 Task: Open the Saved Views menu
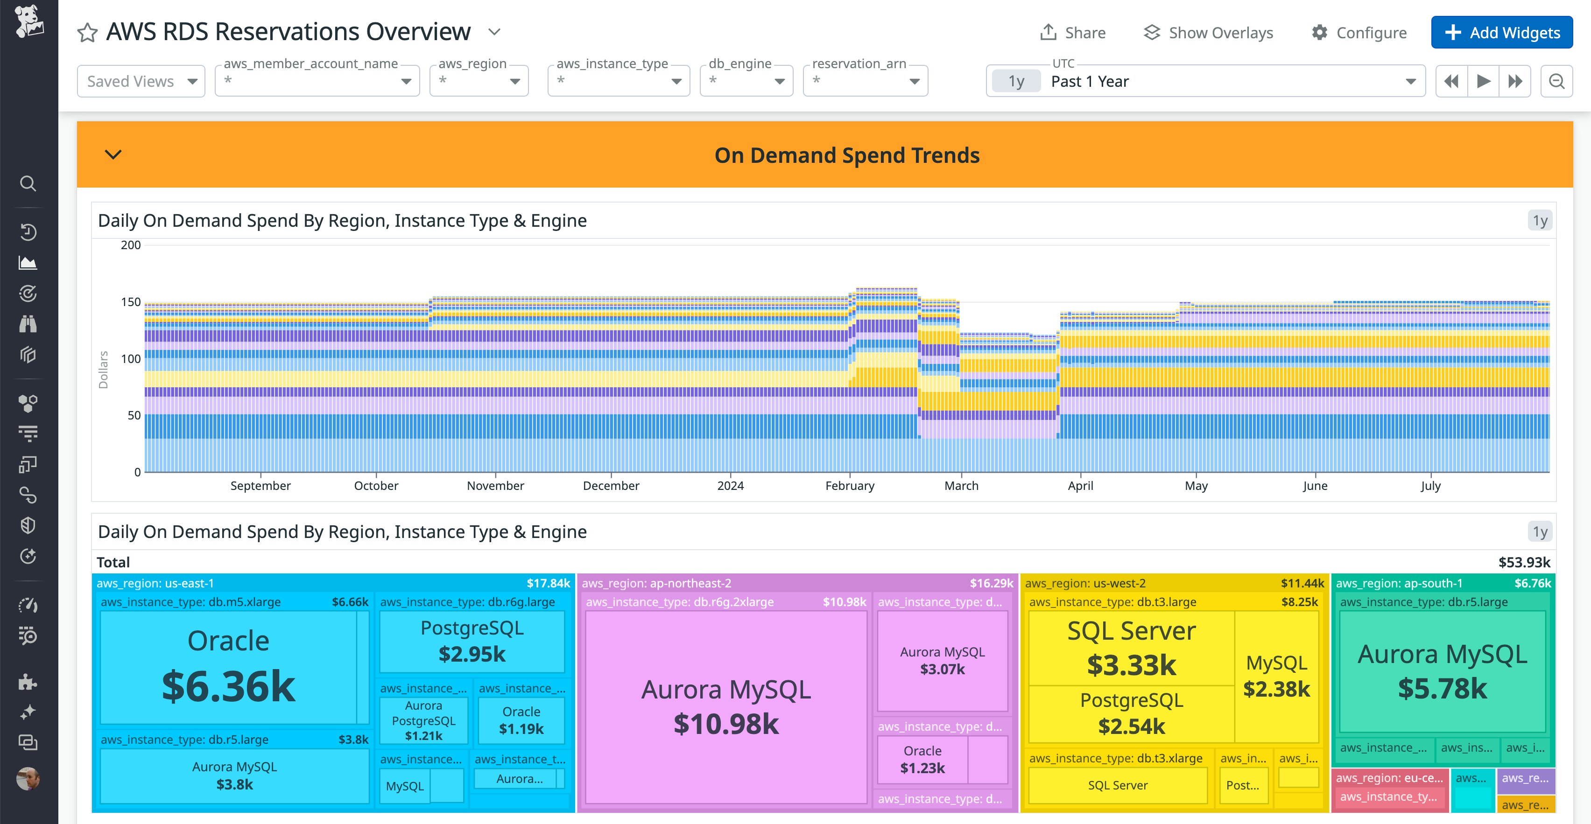(141, 80)
